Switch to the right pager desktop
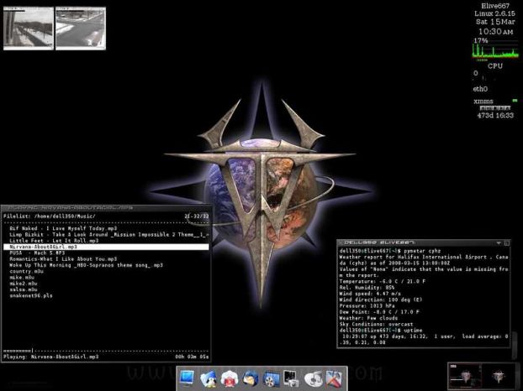 (499, 377)
